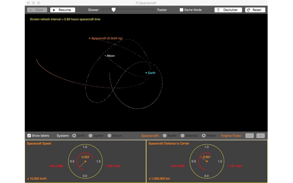Reset the simulation
293x183 pixels.
click(255, 10)
